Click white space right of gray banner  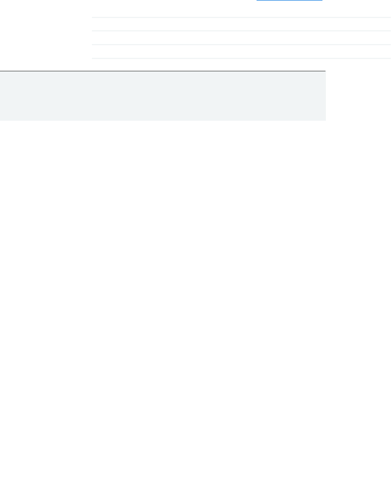point(358,96)
